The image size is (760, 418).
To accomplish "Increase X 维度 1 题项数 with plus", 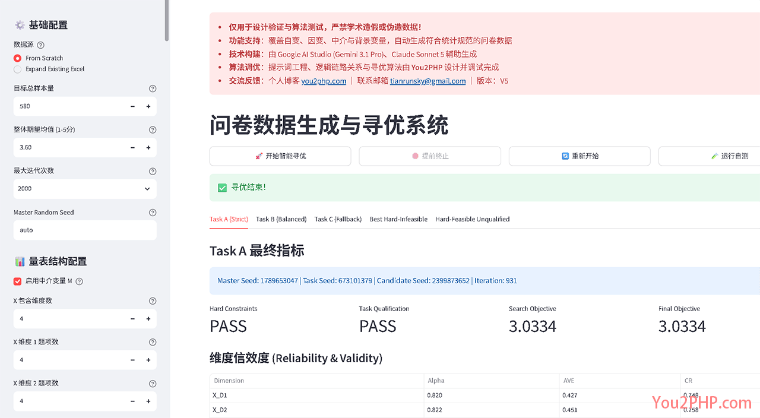I will pyautogui.click(x=148, y=360).
